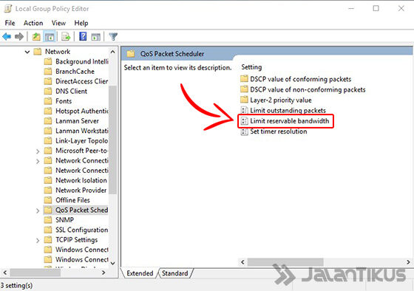The height and width of the screenshot is (291, 414).
Task: Click the forward arrow toolbar icon
Action: click(19, 36)
